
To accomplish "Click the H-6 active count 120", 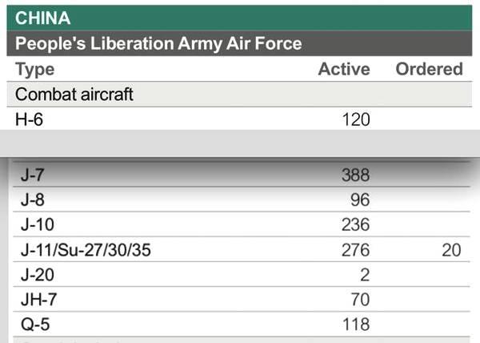I will click(356, 119).
